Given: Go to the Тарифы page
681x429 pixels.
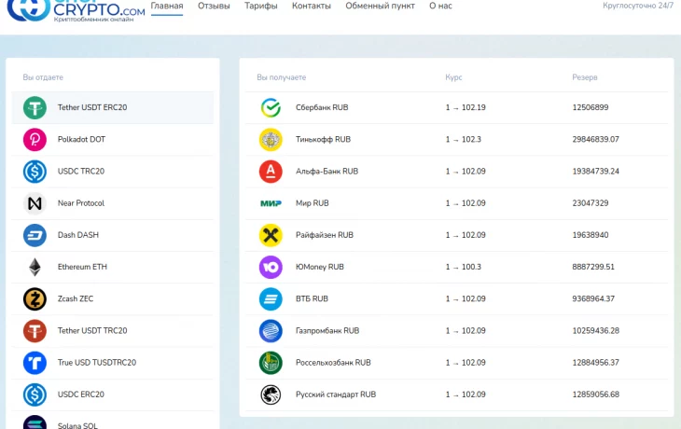Looking at the screenshot, I should pyautogui.click(x=260, y=6).
